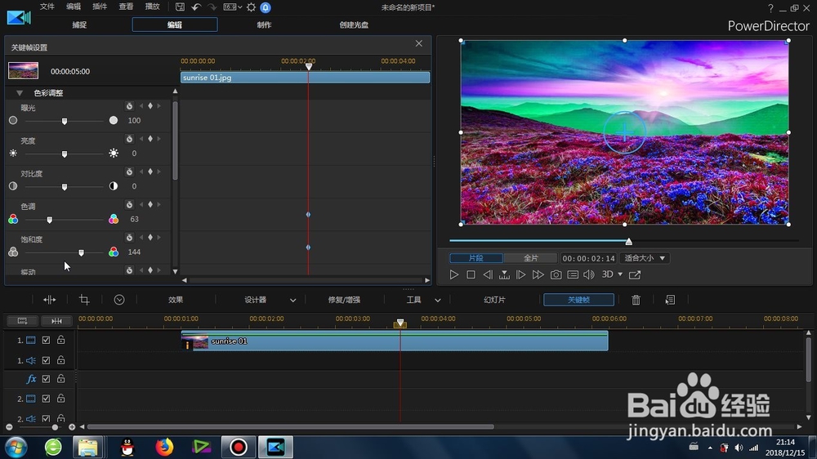
Task: Go to next 色调 keyframe arrow
Action: click(x=159, y=204)
